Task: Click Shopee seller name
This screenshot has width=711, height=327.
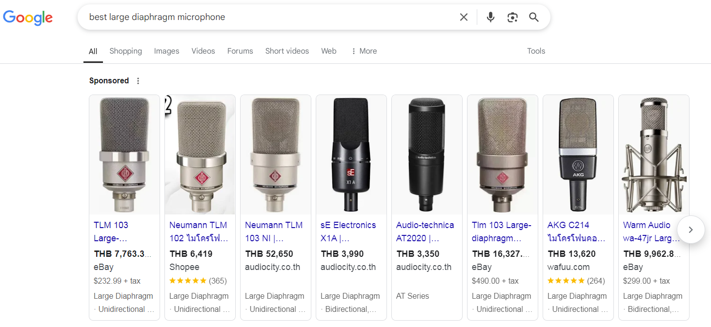Action: (184, 267)
